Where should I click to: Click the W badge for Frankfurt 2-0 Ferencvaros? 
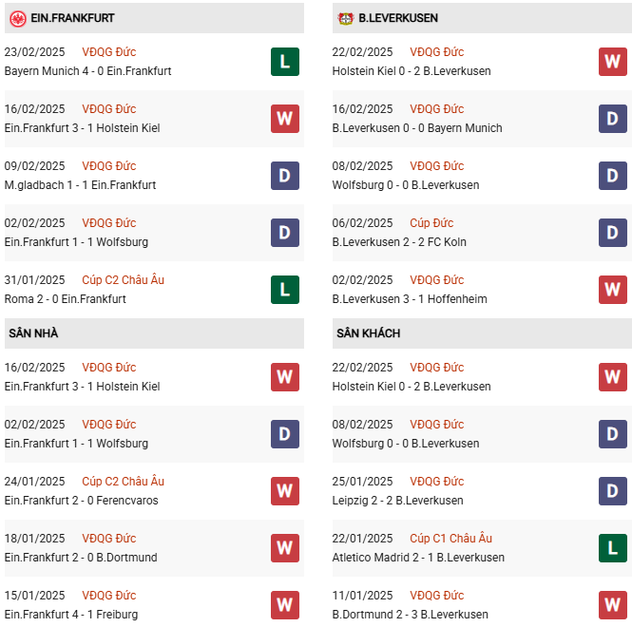[284, 491]
